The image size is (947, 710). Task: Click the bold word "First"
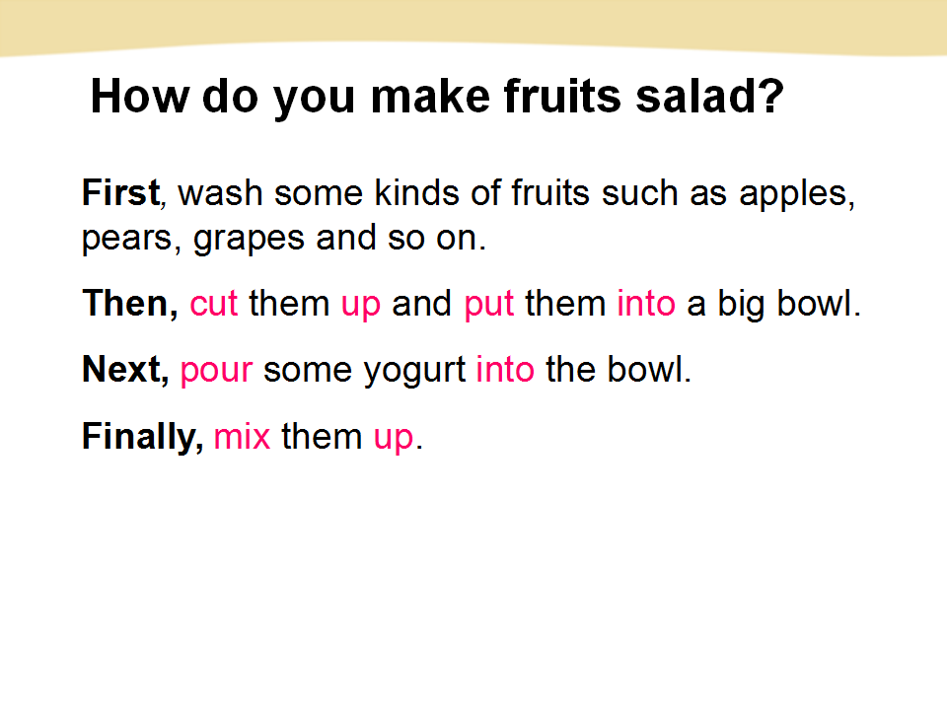[x=119, y=192]
